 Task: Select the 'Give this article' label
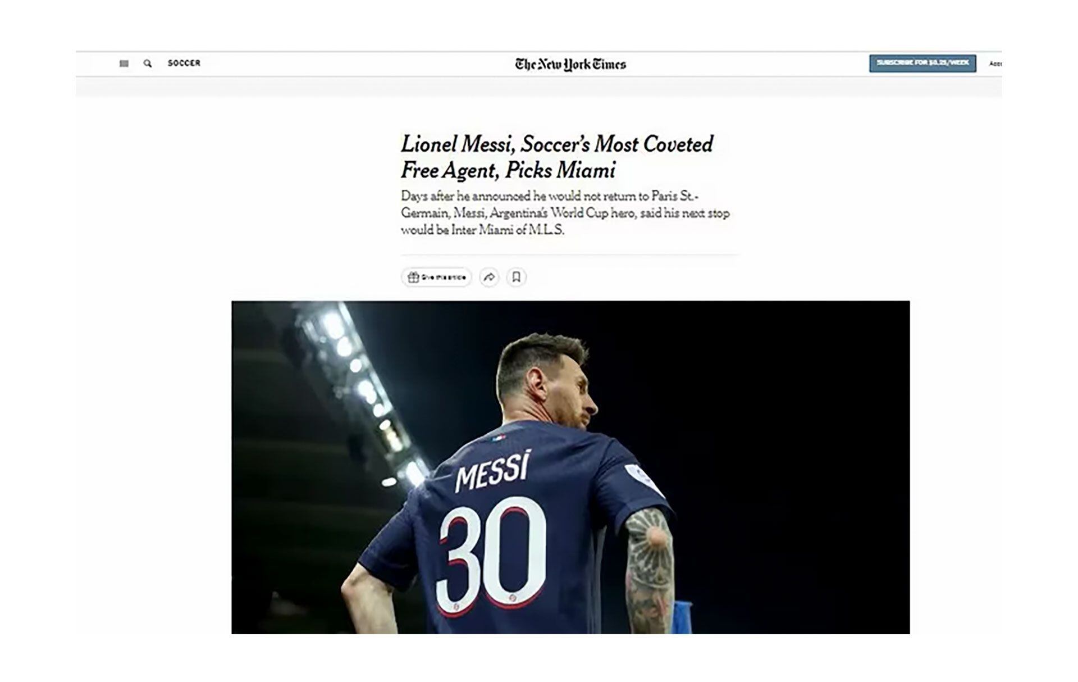(x=444, y=278)
